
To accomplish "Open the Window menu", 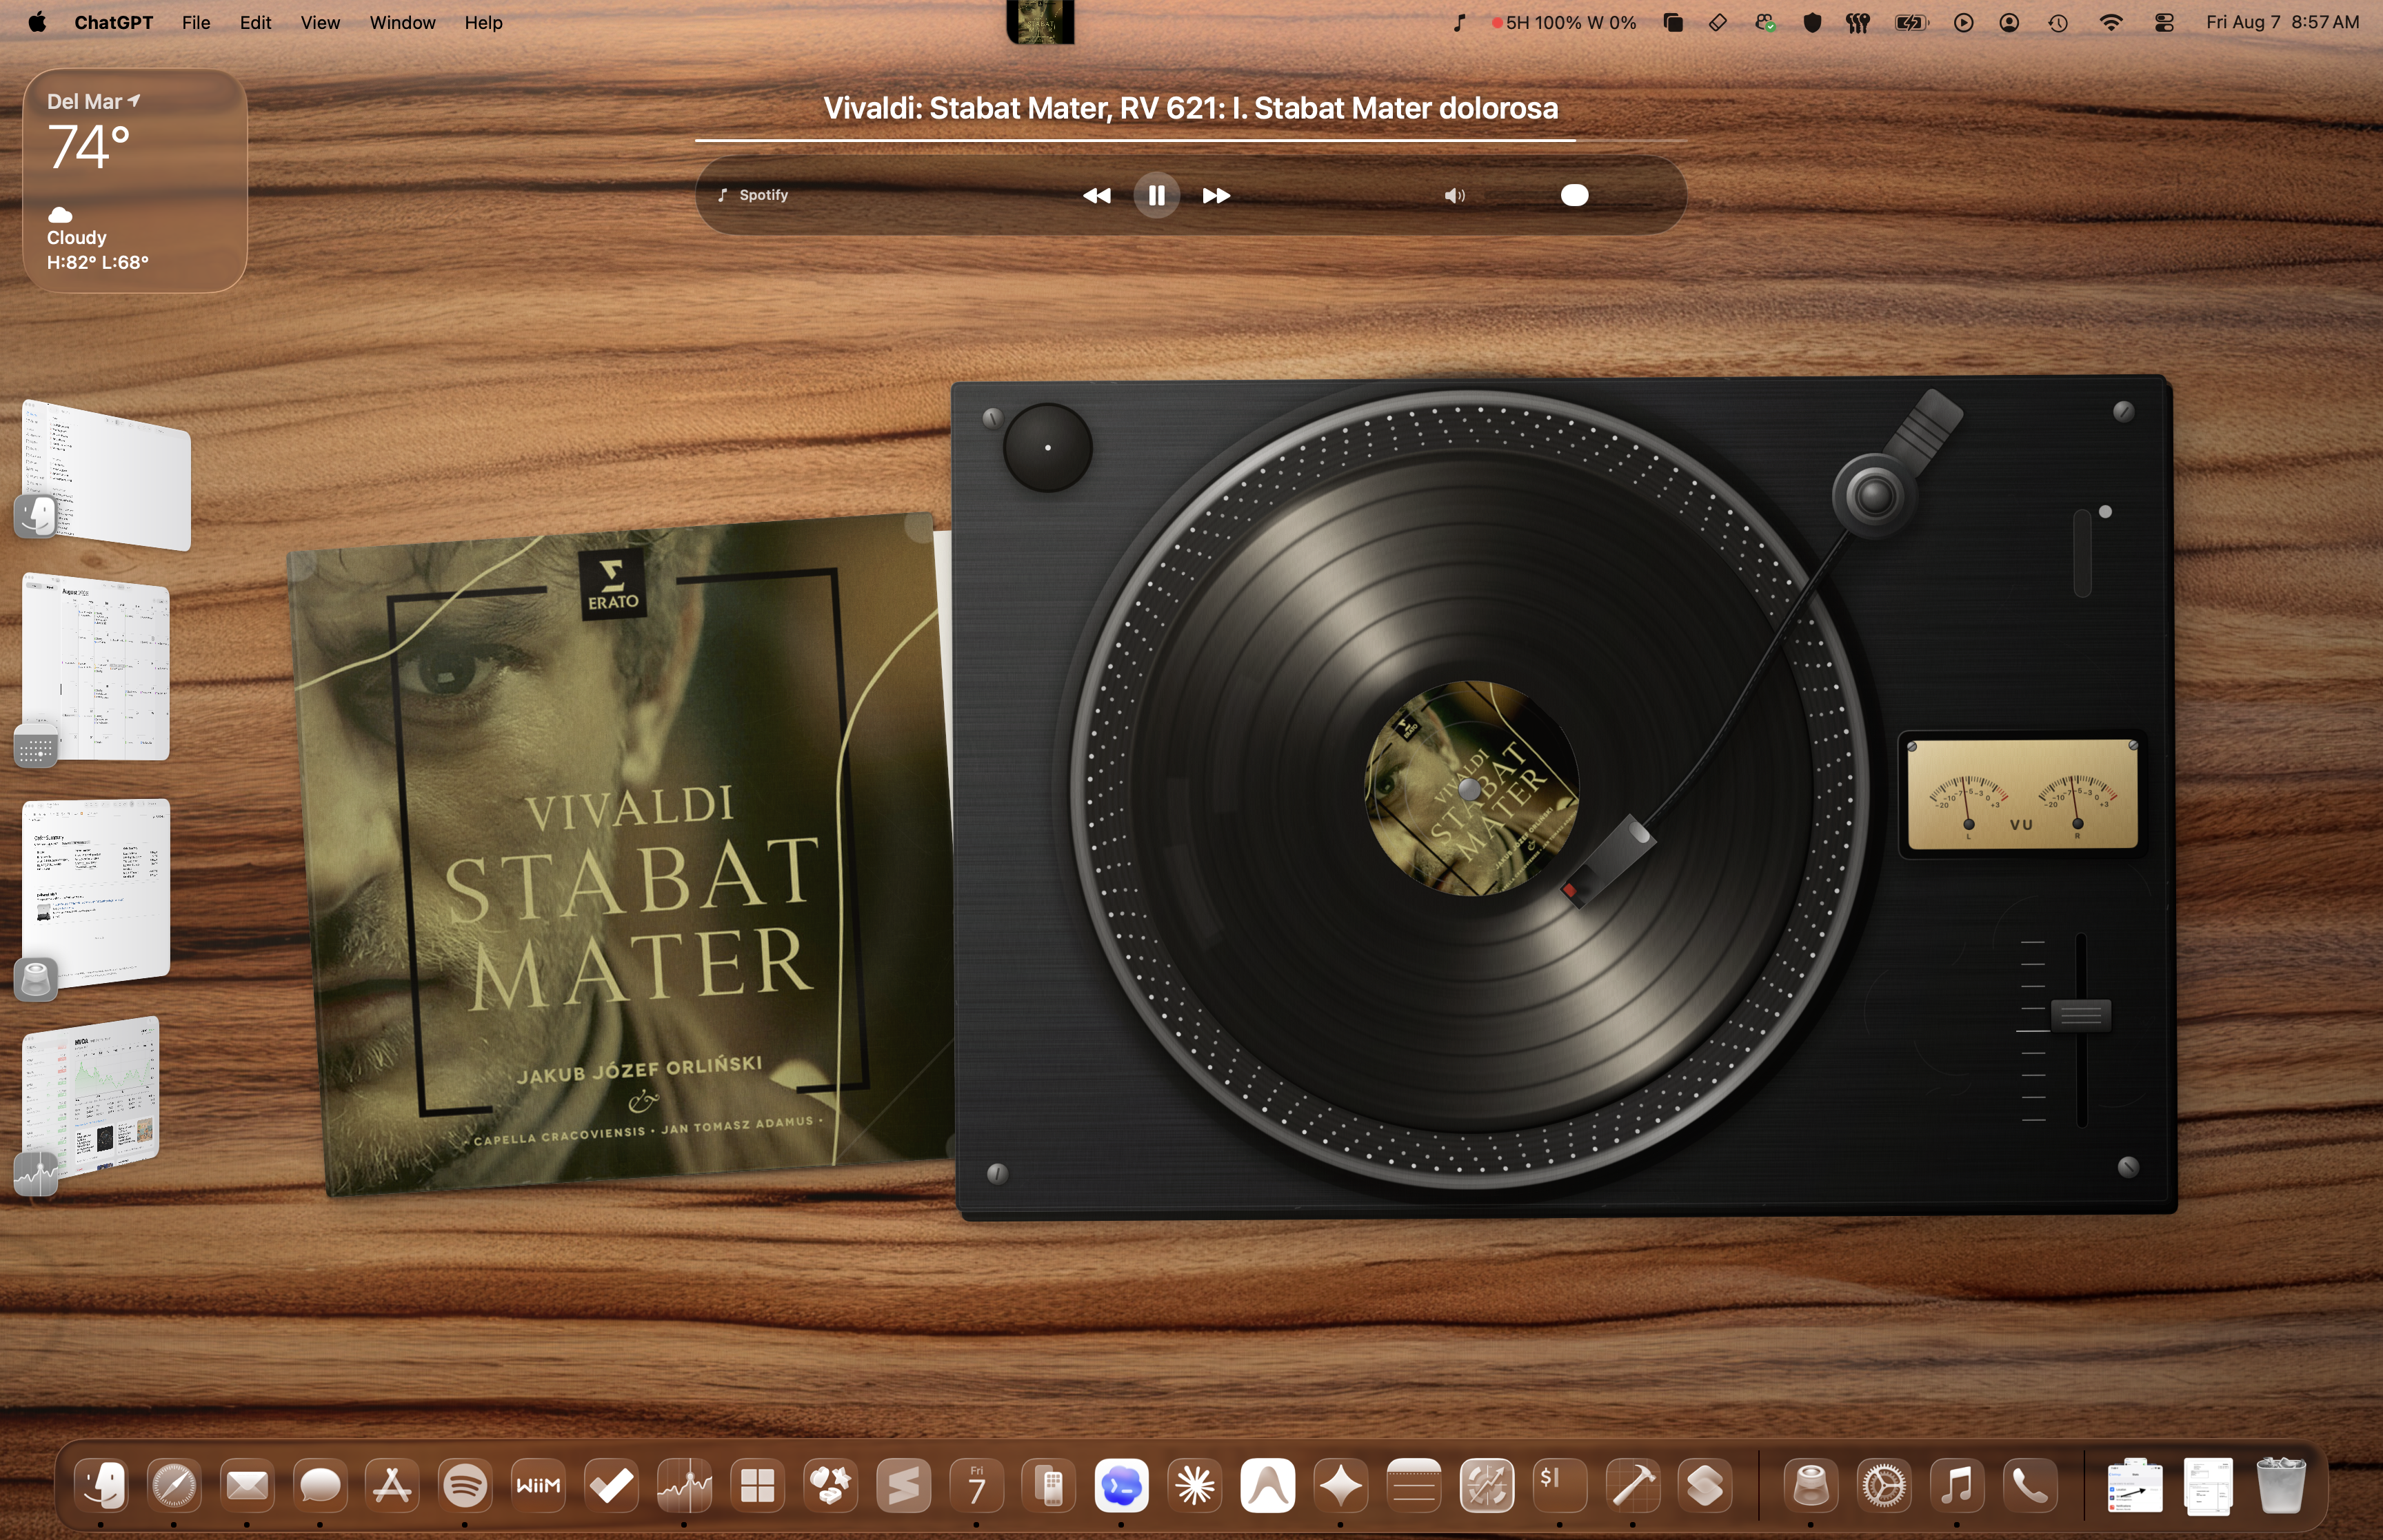I will (x=402, y=22).
